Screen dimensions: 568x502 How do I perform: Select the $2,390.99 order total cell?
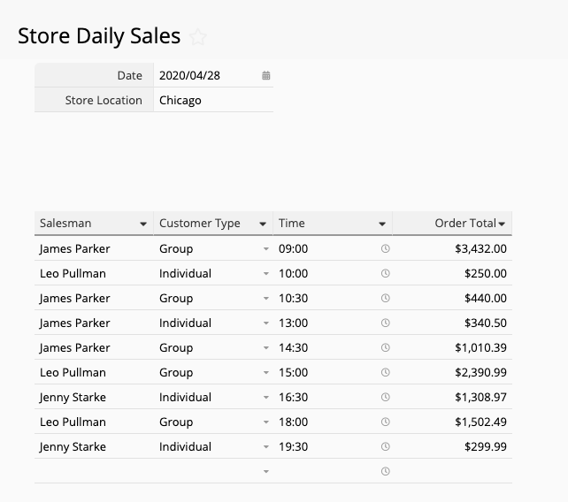[x=452, y=372]
